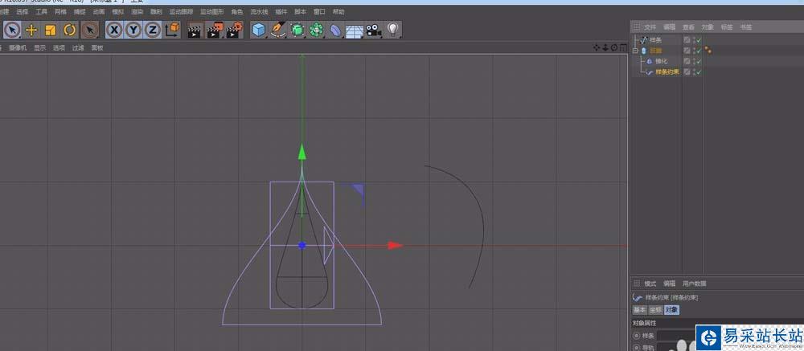
Task: Open render settings clapperboard with gear
Action: click(234, 31)
